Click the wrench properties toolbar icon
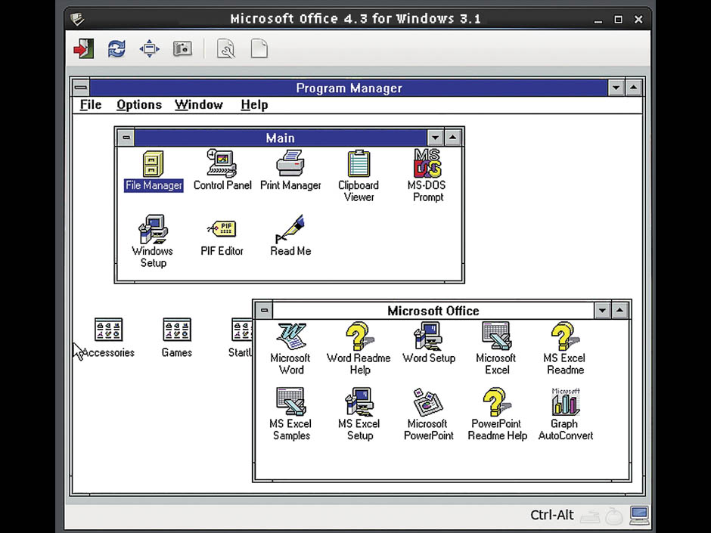The width and height of the screenshot is (711, 533). coord(226,48)
